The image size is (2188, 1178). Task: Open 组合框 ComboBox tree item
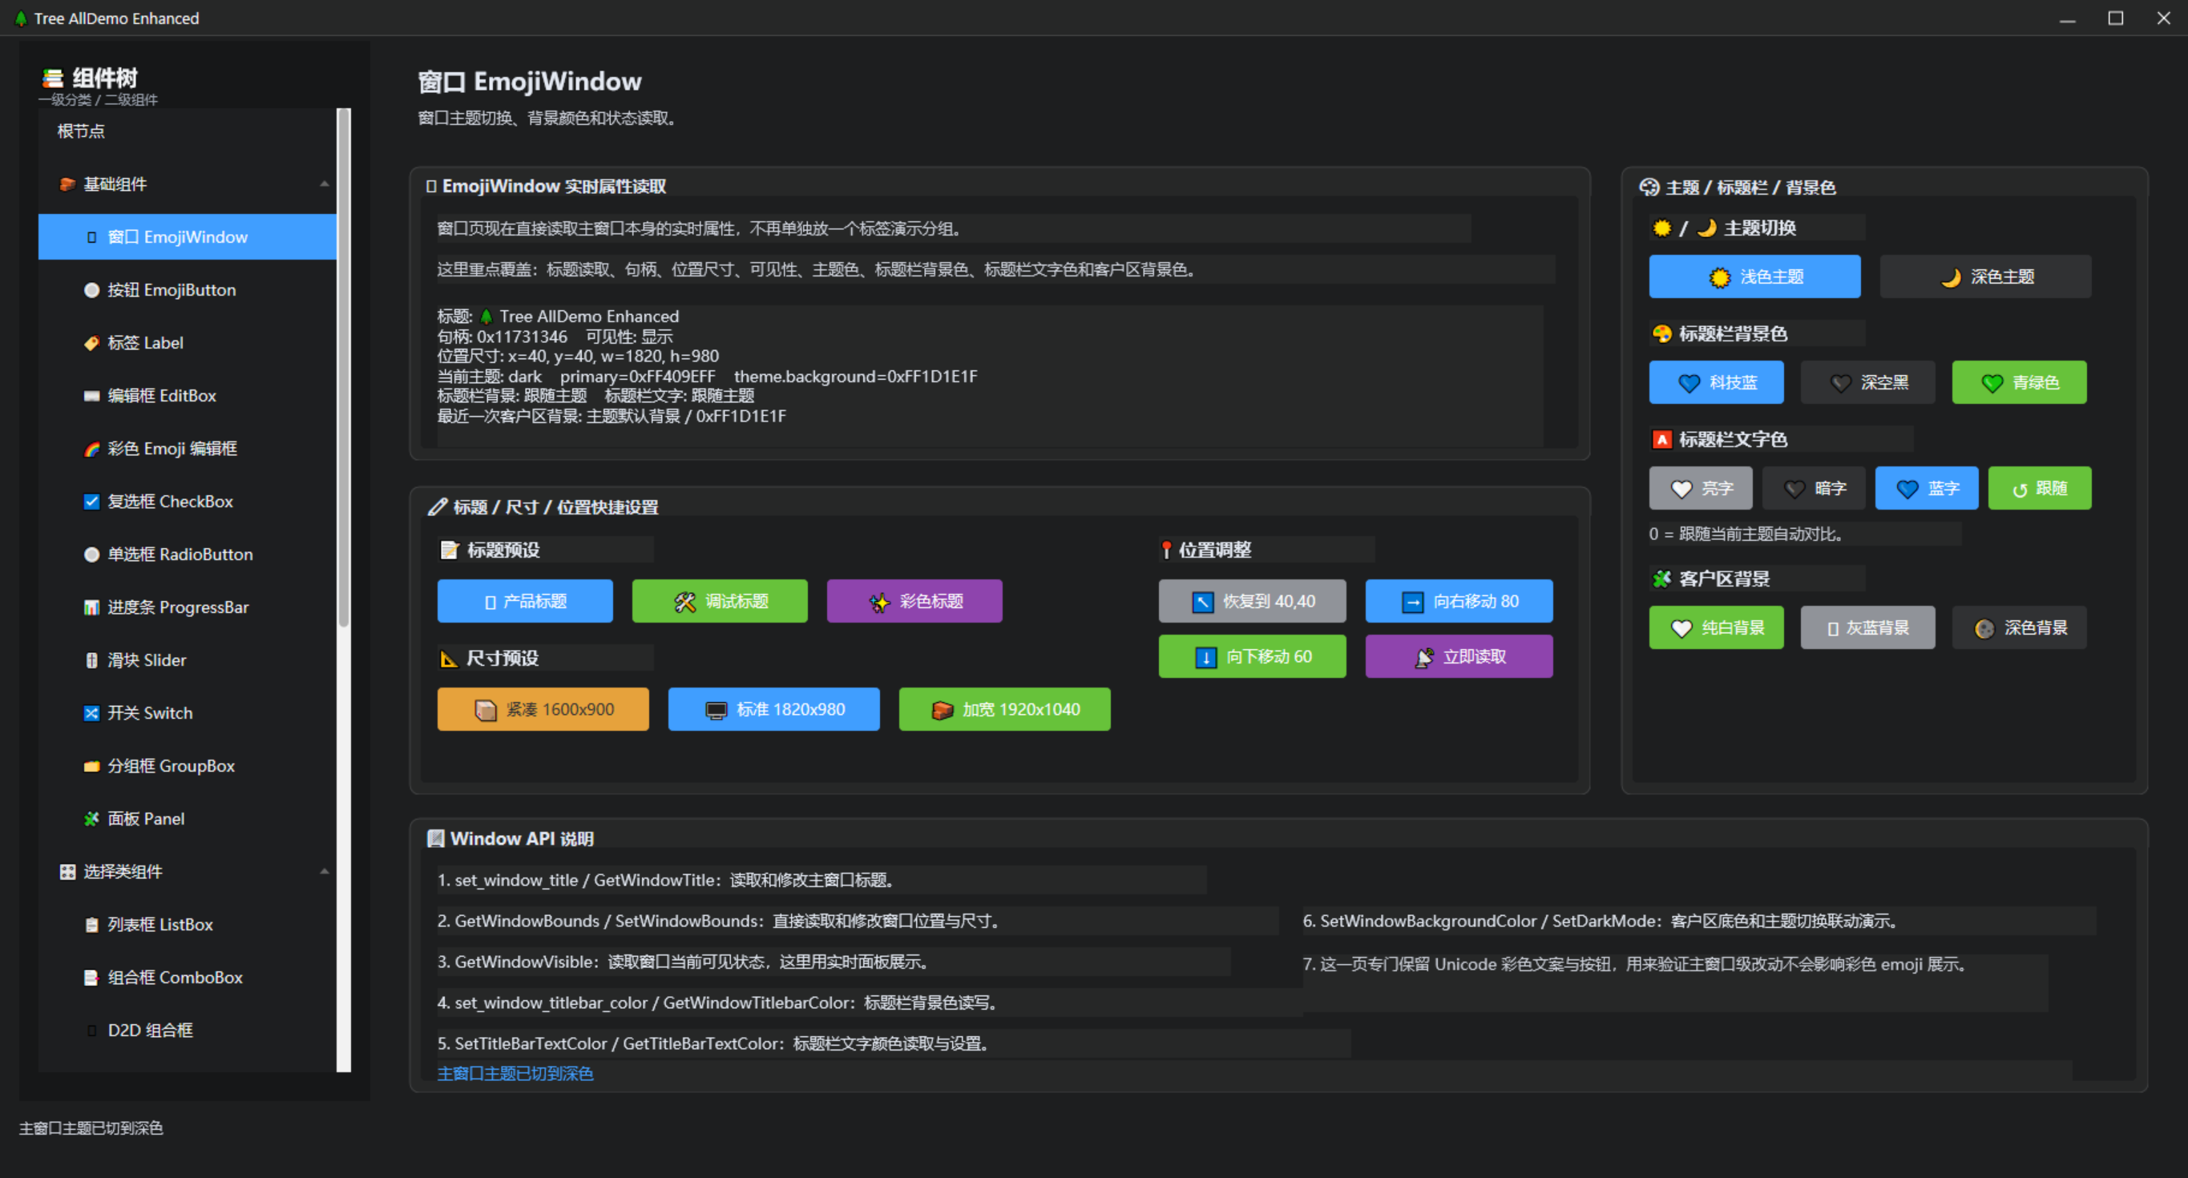coord(174,978)
